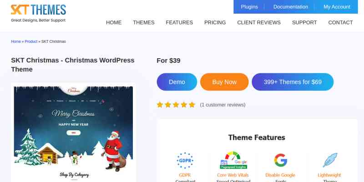Click the orange Buy Now button

(224, 82)
